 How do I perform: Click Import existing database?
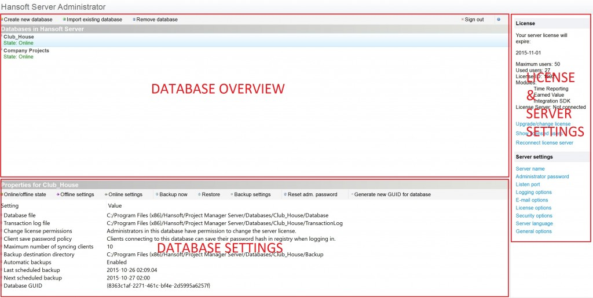coord(94,20)
